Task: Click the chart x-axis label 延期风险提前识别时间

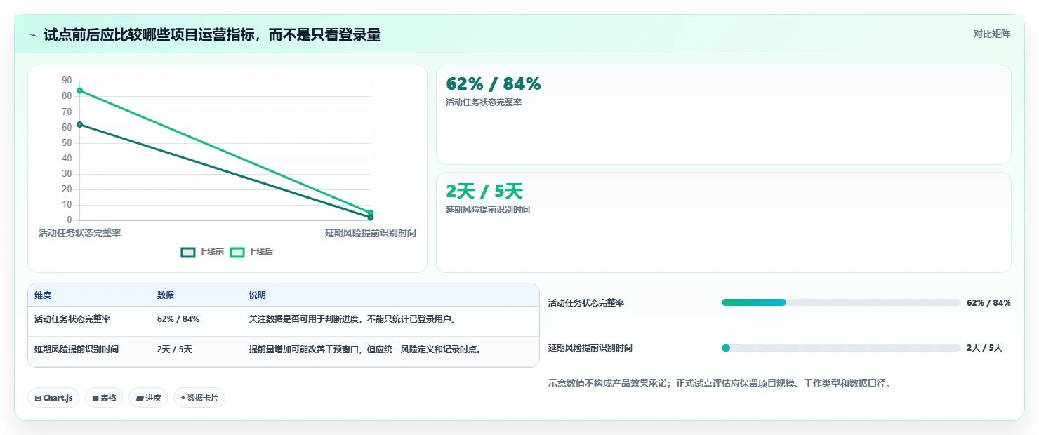Action: coord(371,233)
